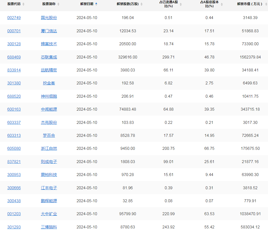Go to the 厦门信达 stock page
Image resolution: width=268 pixels, height=230 pixels.
(x=49, y=31)
